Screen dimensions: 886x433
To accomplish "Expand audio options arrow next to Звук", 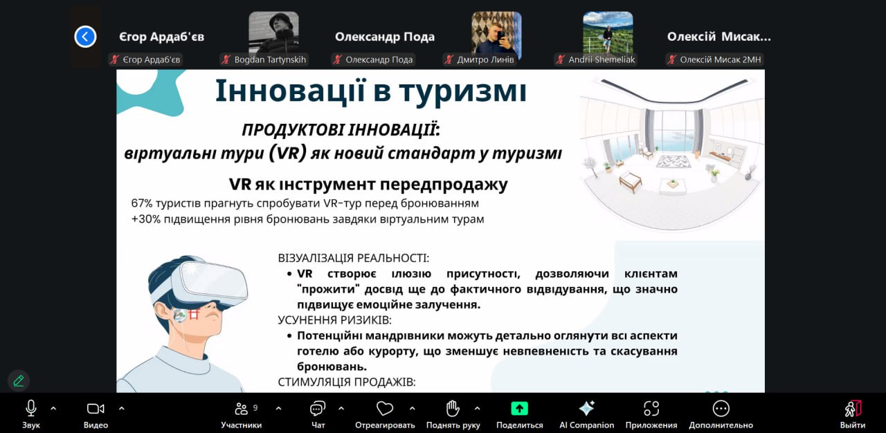I will pyautogui.click(x=53, y=408).
